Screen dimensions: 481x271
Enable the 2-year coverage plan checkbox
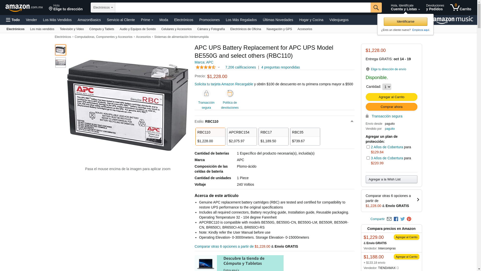point(368,147)
